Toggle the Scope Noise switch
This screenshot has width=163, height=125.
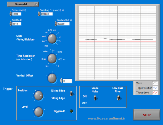coord(95,98)
